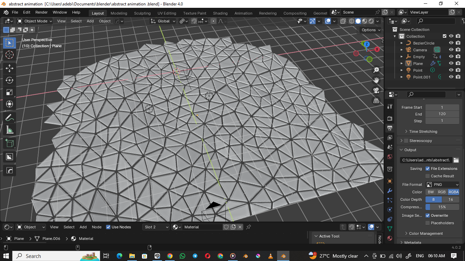Enable Cache Result checkbox

pos(428,176)
